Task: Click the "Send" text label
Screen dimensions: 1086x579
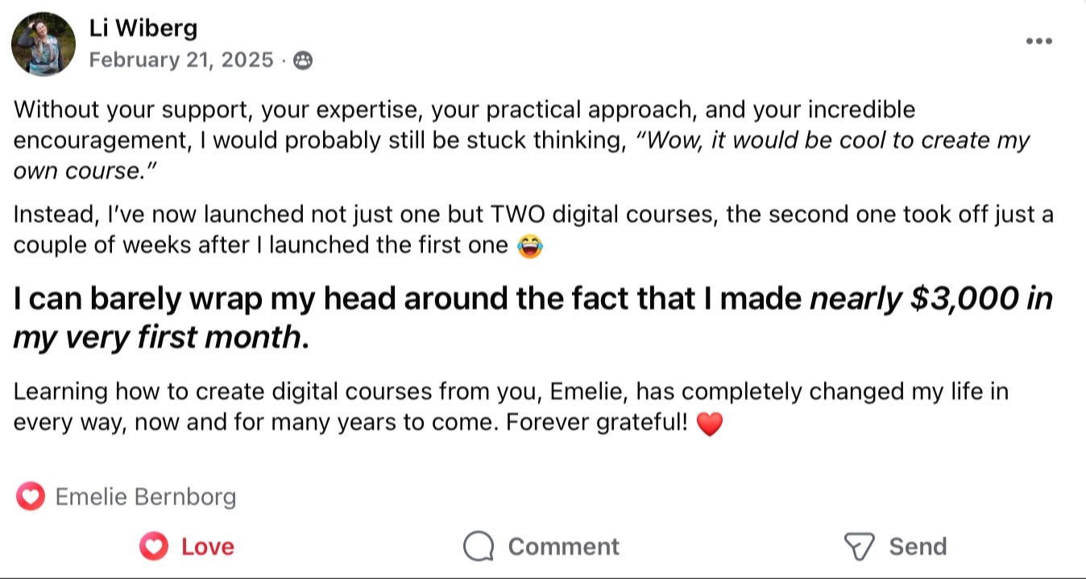Action: (x=918, y=547)
